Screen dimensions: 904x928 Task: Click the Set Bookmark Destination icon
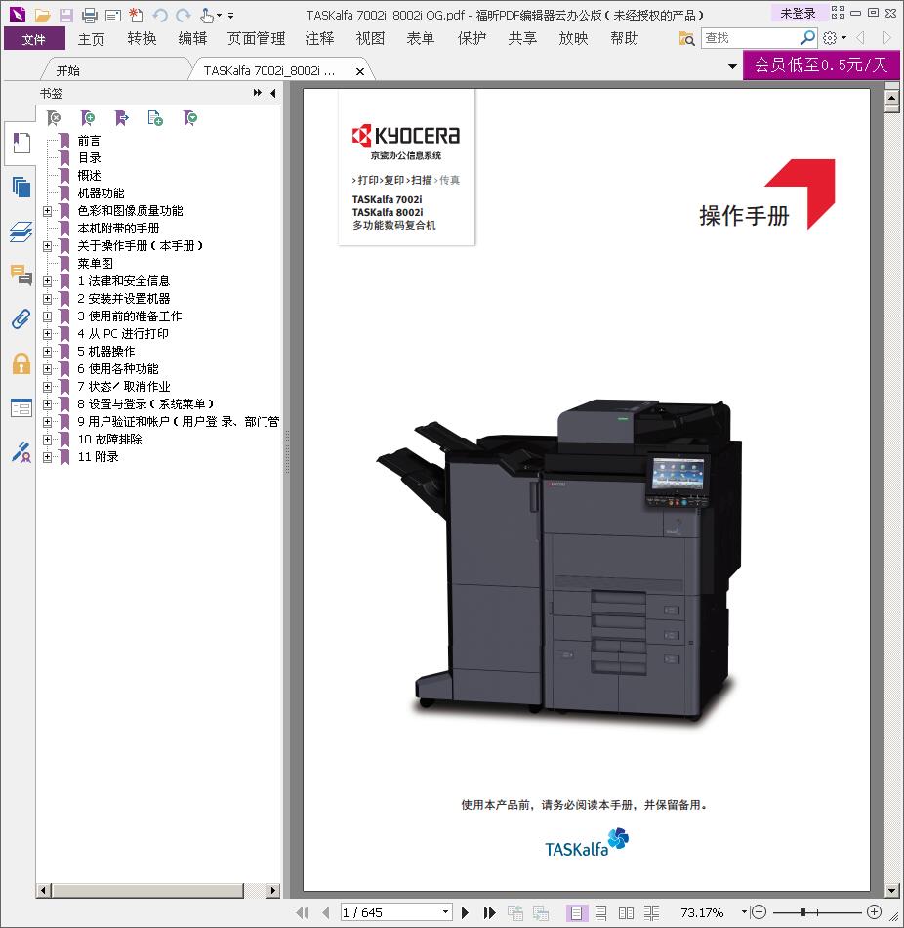(x=121, y=118)
